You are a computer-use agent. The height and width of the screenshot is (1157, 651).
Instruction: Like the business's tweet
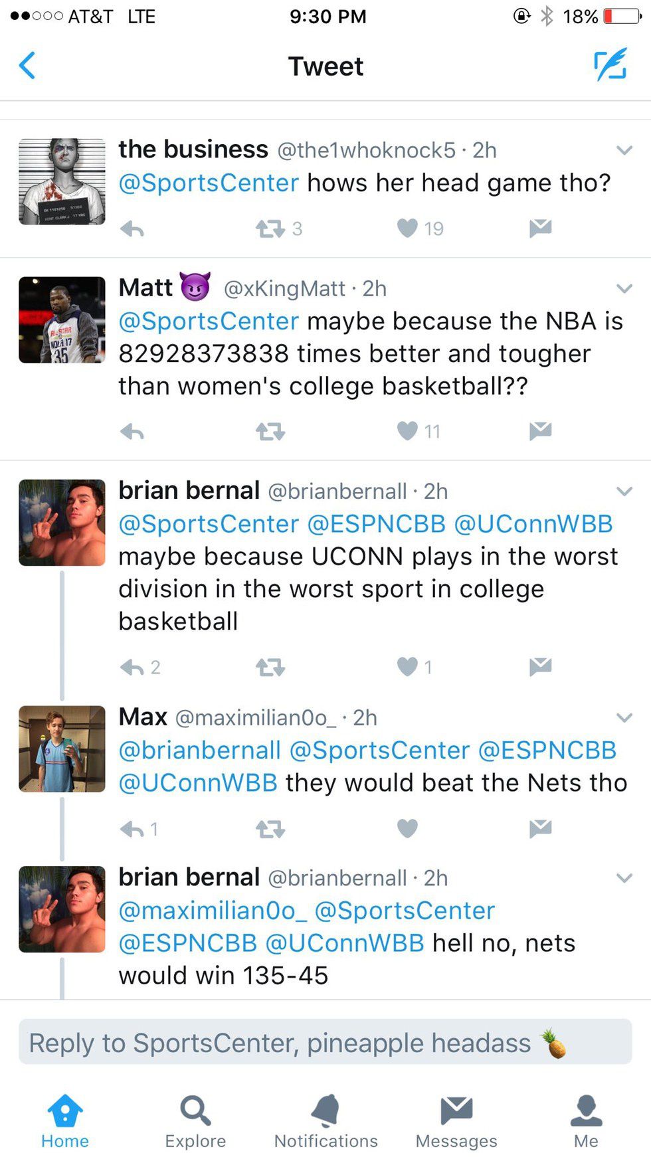(x=407, y=228)
